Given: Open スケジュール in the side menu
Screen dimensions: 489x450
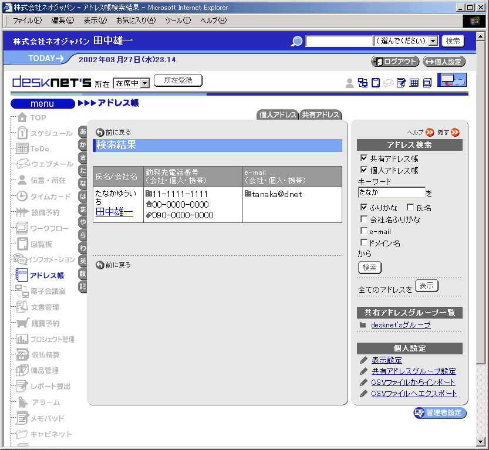Looking at the screenshot, I should [x=45, y=133].
